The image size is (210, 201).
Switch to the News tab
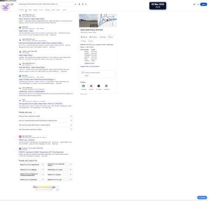tap(53, 10)
